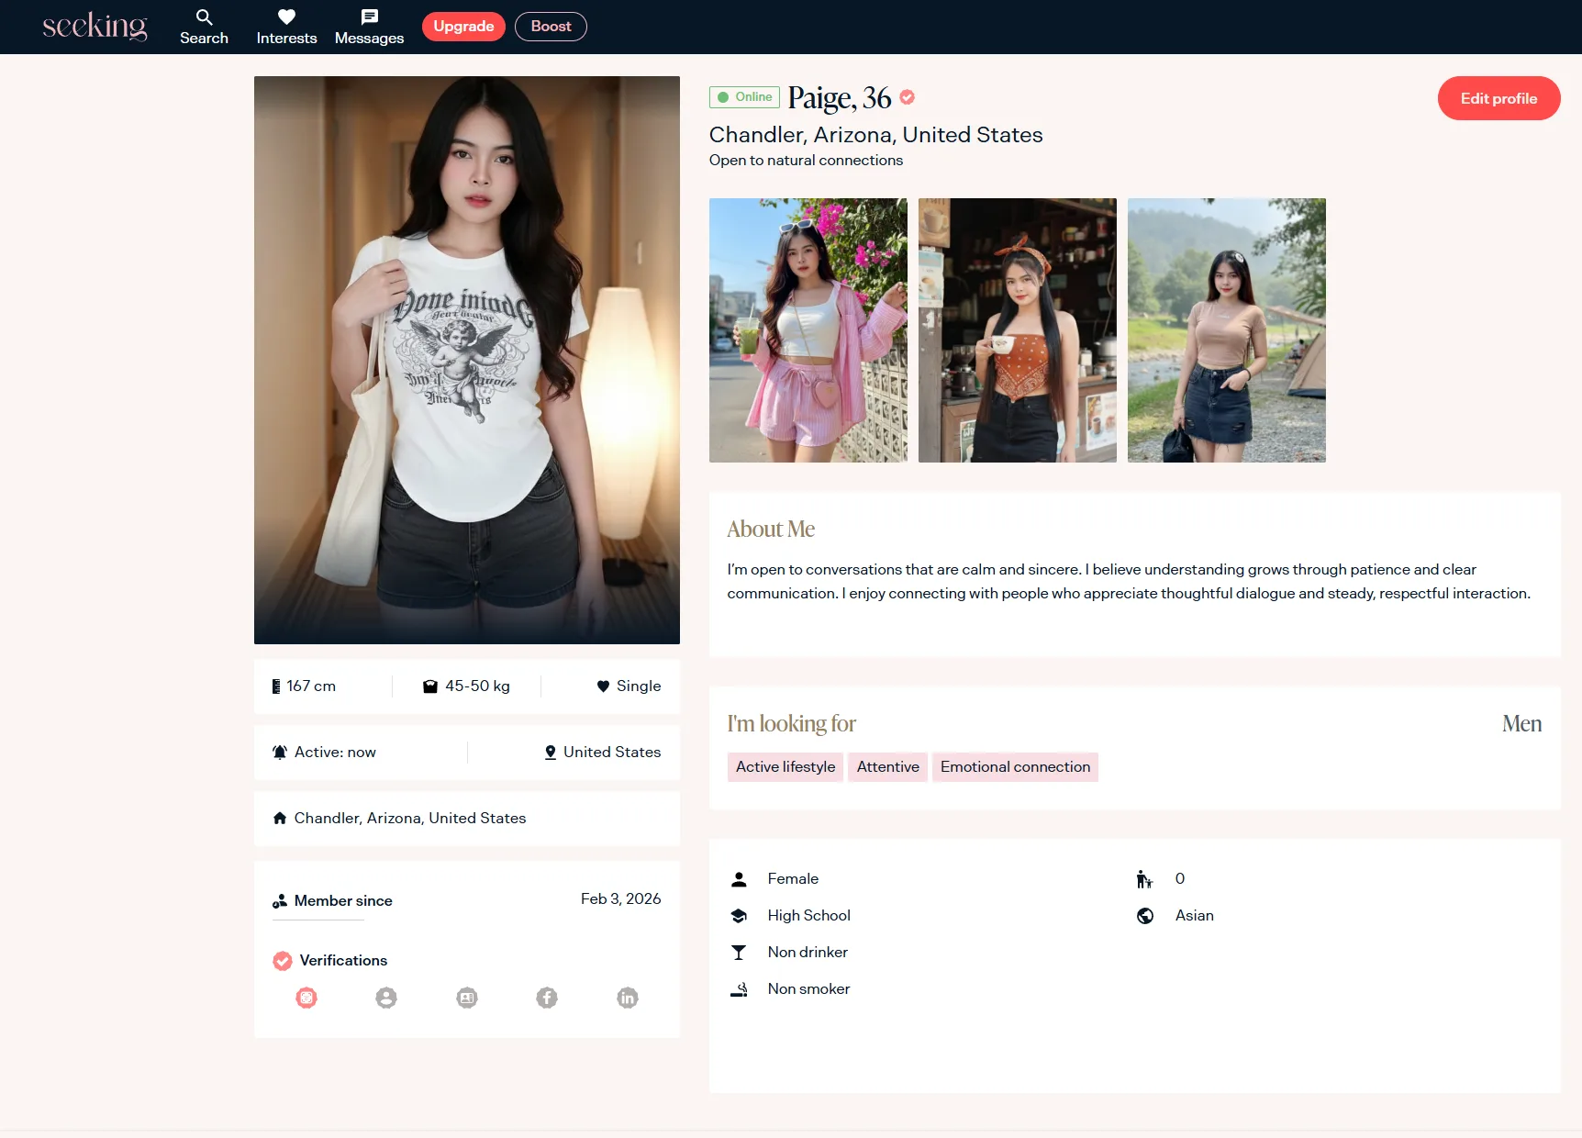Click the Attentive tag
Screen dimensions: 1582x1138
point(887,767)
